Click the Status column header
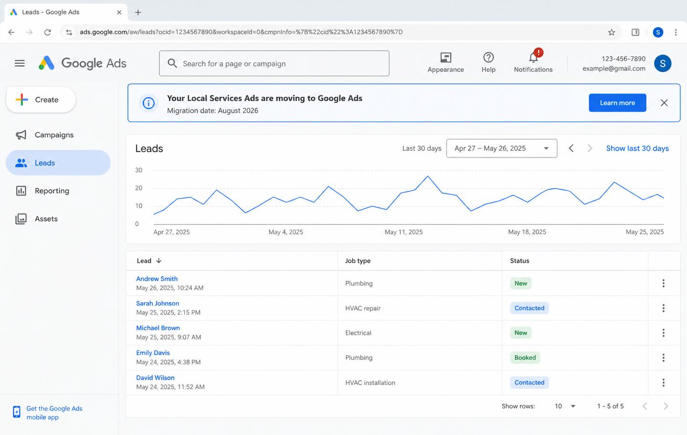Screen dimensions: 687x435 520,261
